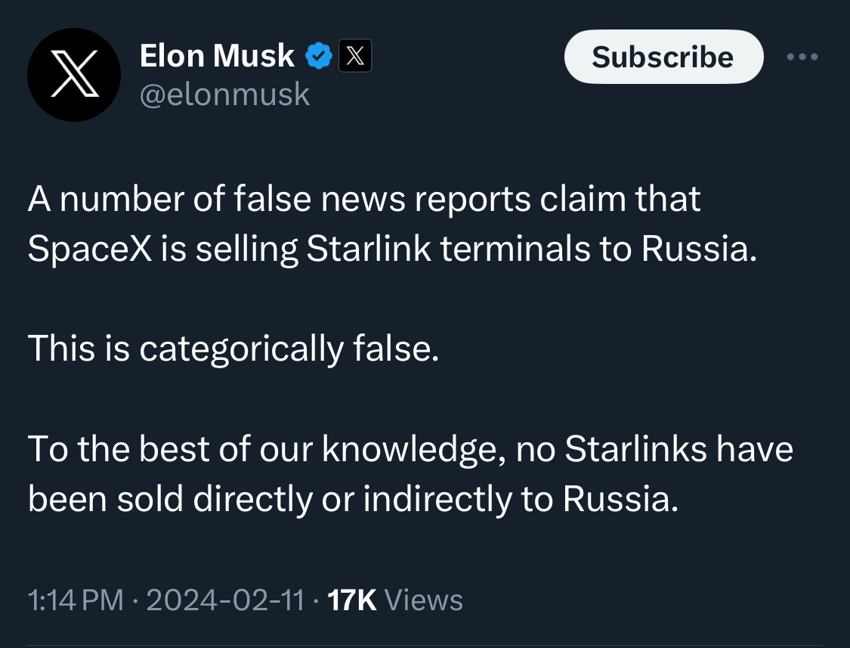Select the line "This is categorically false."

point(233,349)
